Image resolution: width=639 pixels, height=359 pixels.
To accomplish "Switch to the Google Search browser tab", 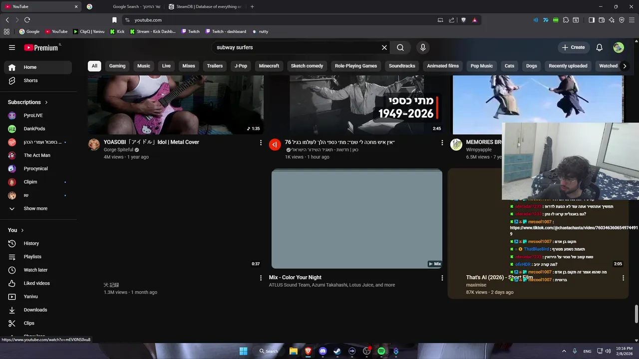I will (x=123, y=6).
